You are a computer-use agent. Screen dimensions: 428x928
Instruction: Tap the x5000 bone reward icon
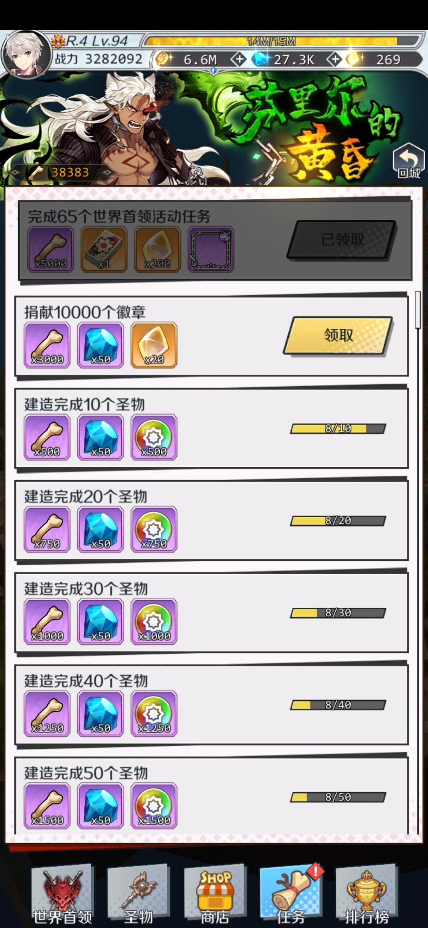coord(50,249)
